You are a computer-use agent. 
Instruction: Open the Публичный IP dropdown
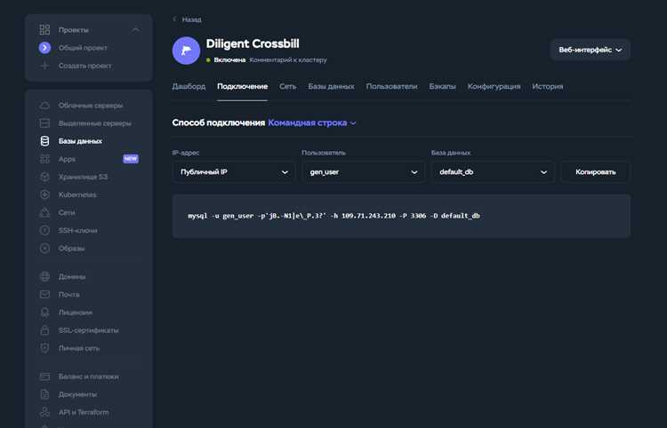tap(234, 172)
